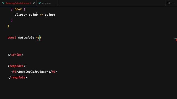Click the 'const' keyword
Viewport: 177px width, 99px height.
12,38
